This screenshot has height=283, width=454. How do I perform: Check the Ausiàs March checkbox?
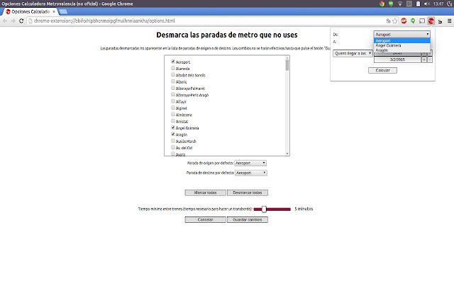click(173, 141)
